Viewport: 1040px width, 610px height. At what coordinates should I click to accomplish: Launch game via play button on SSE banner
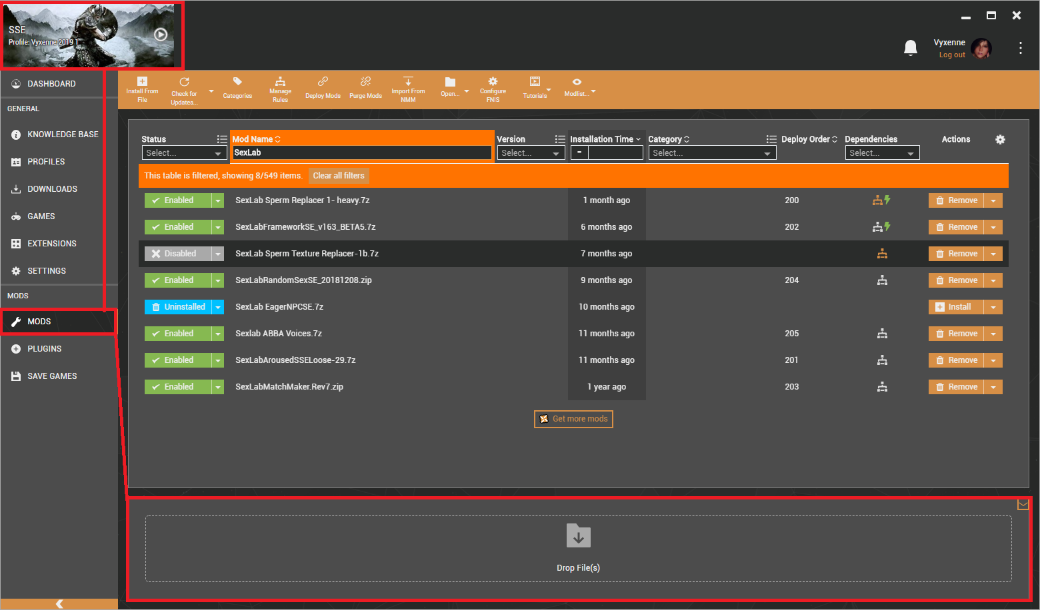coord(161,35)
